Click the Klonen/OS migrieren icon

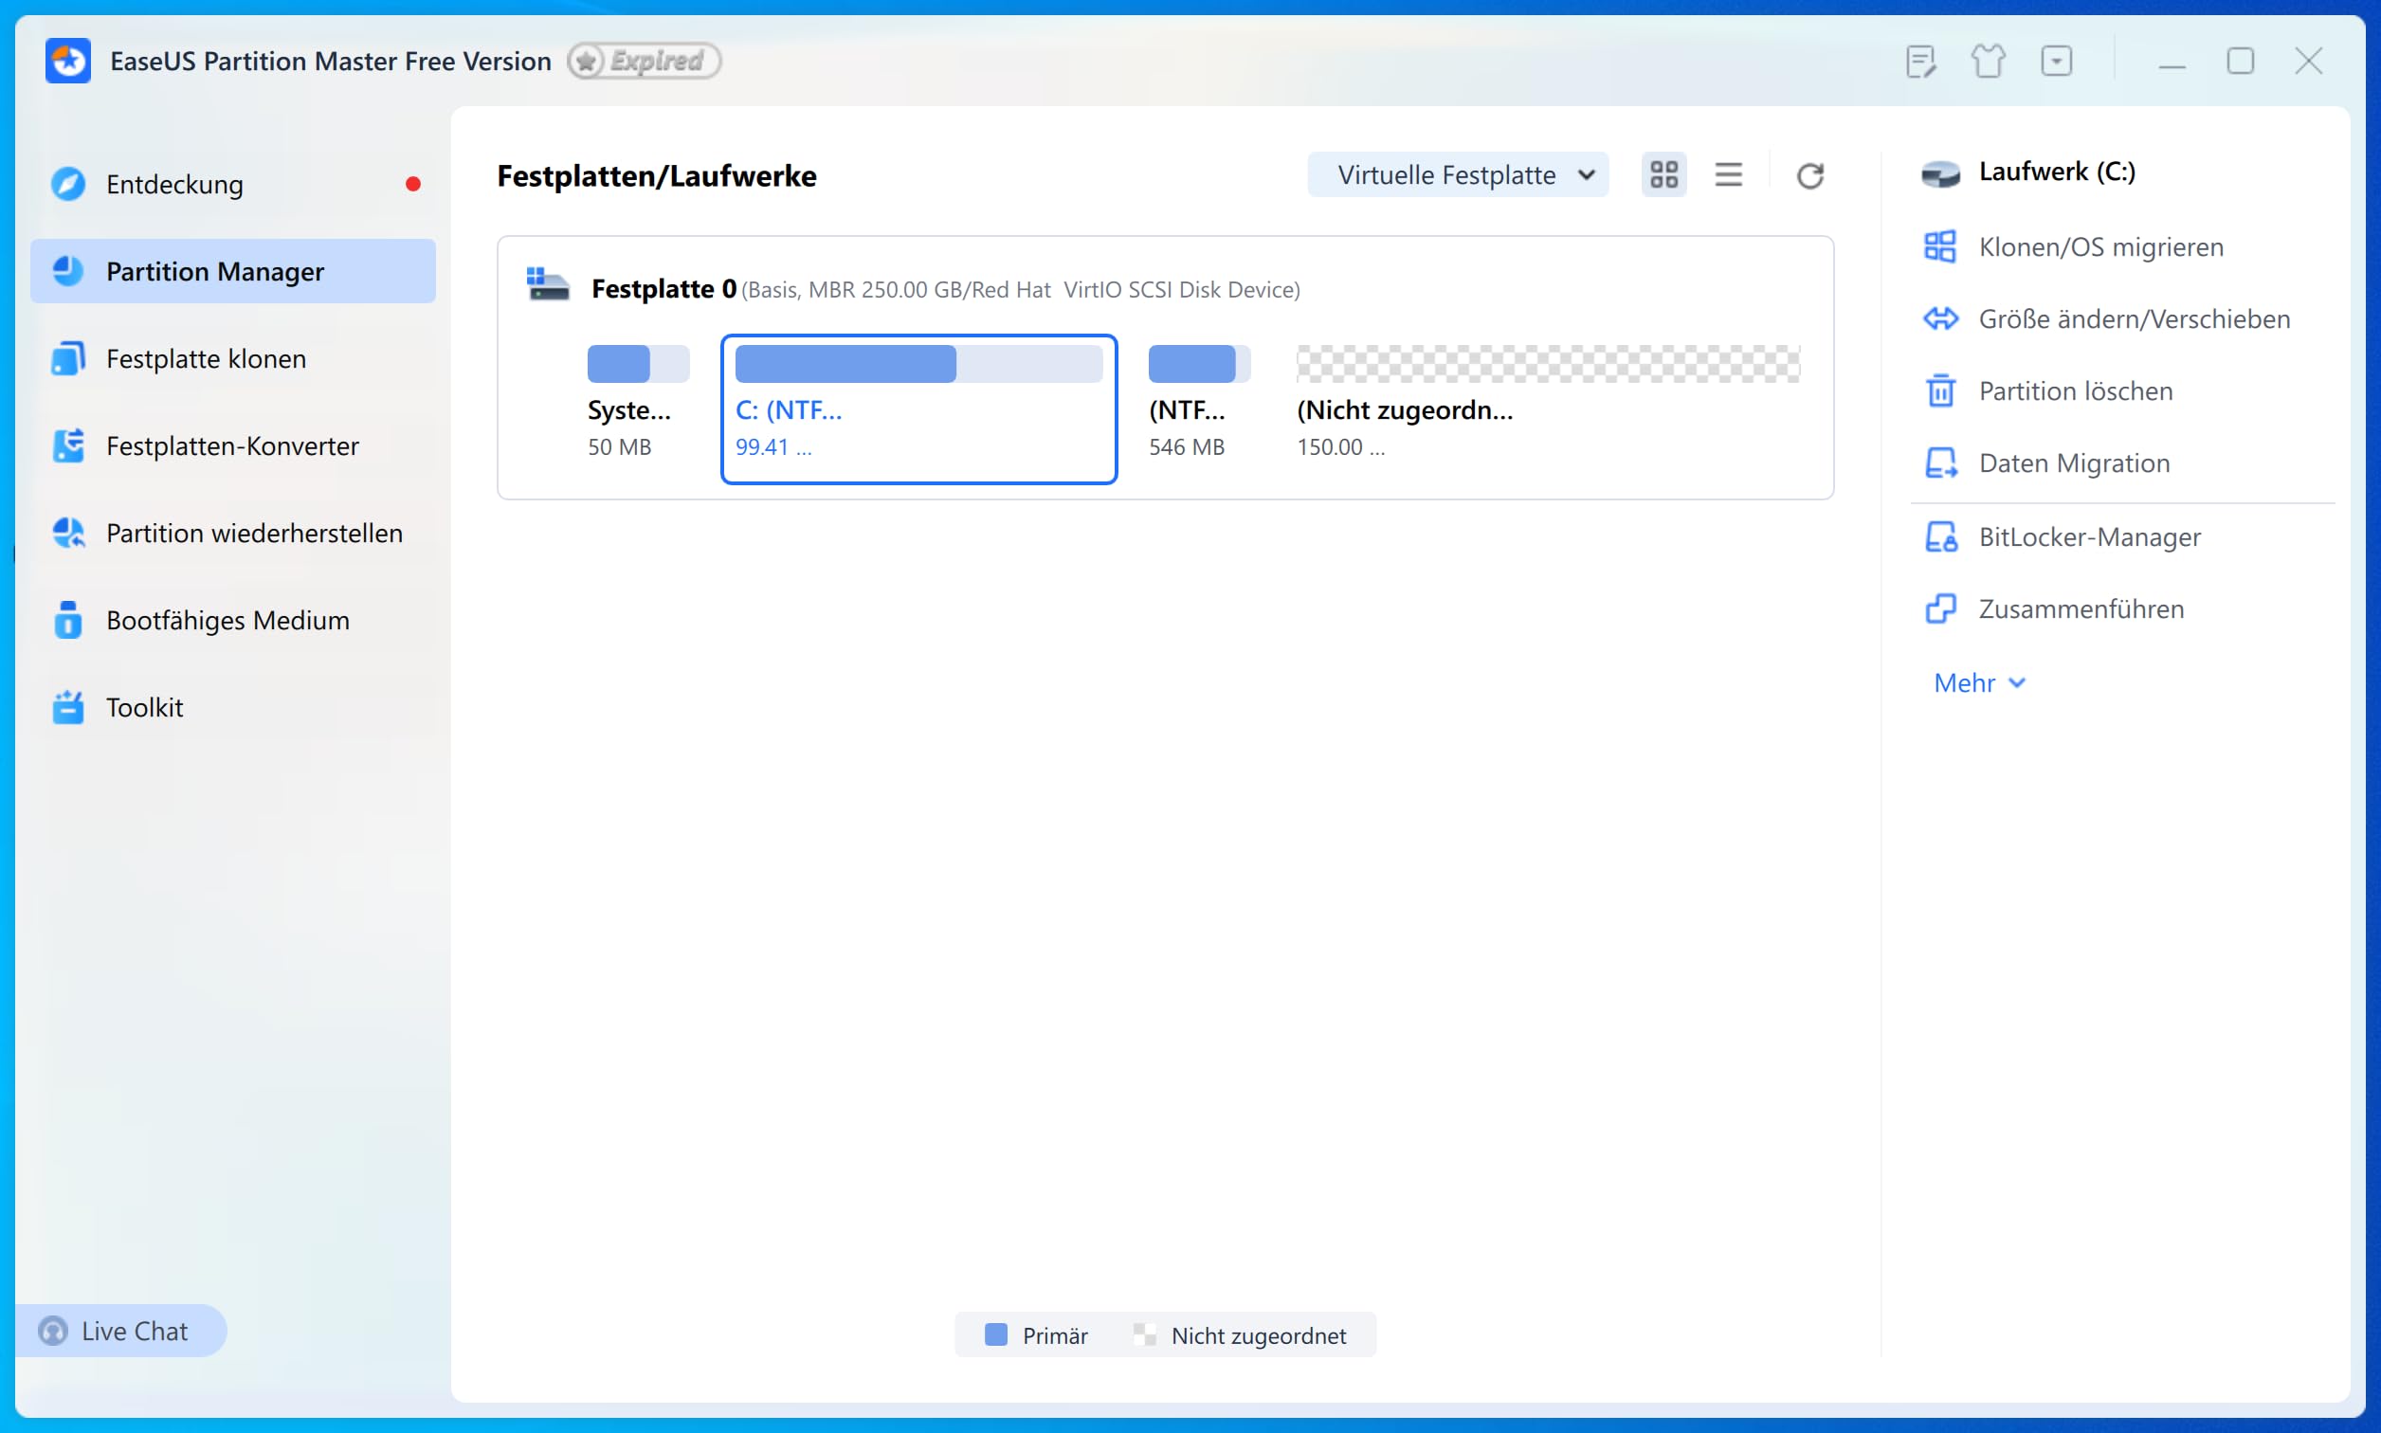point(1940,247)
